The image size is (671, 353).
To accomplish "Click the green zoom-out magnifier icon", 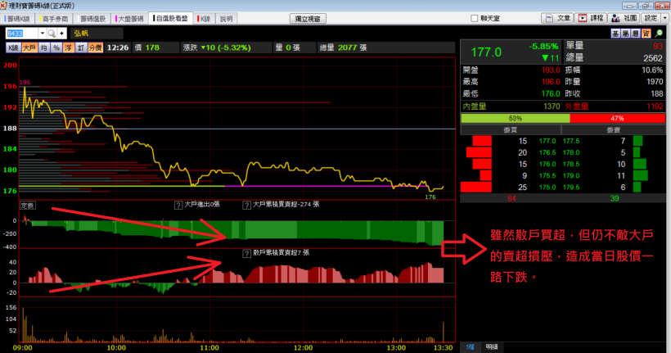I will point(659,34).
